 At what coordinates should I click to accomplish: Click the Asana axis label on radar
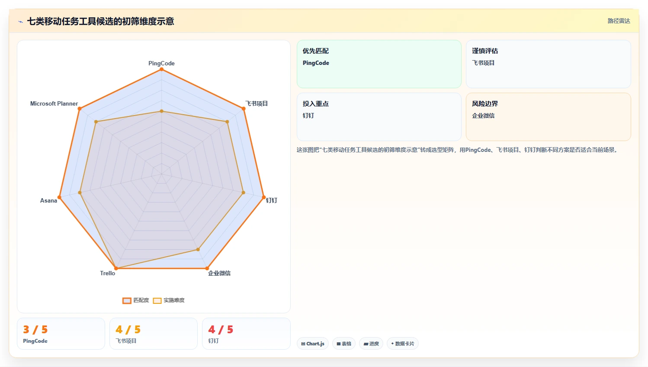coord(48,200)
